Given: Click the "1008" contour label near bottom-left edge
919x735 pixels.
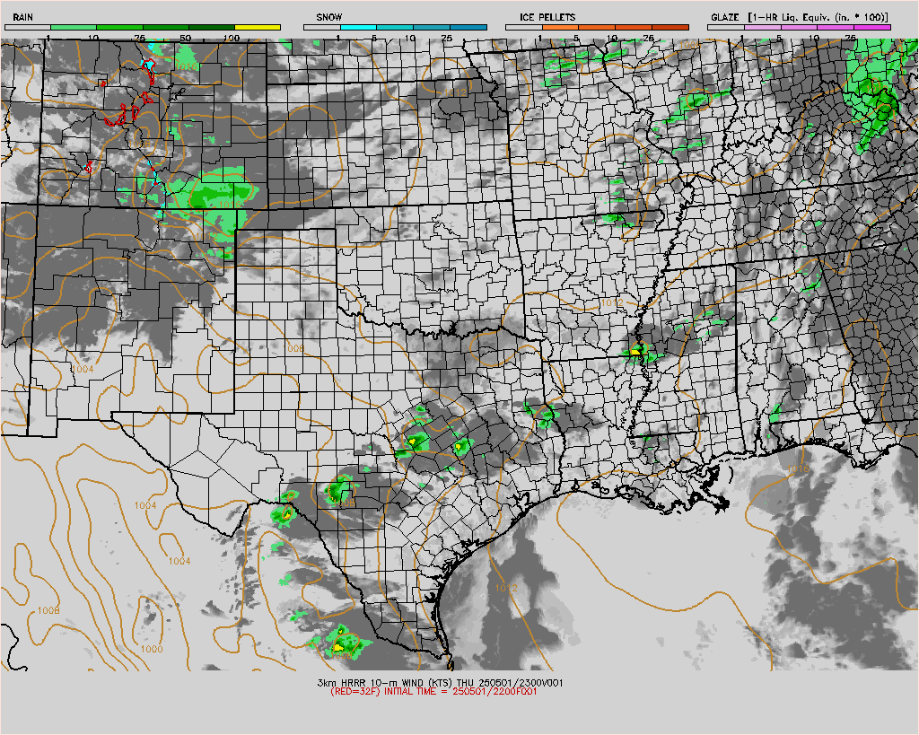Looking at the screenshot, I should click(48, 611).
